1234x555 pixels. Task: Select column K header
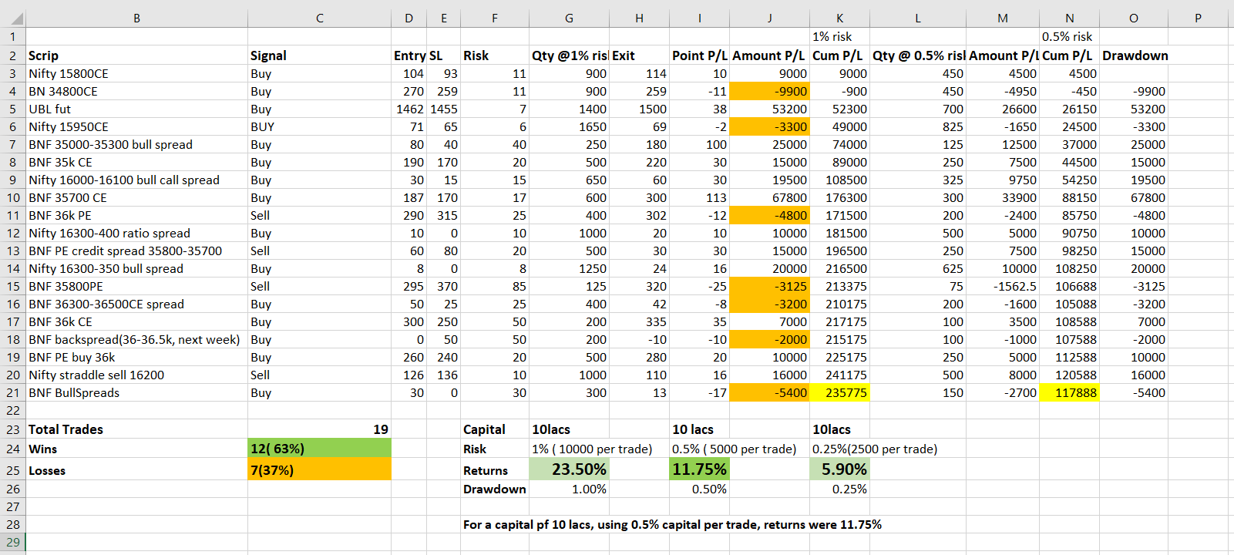(839, 18)
